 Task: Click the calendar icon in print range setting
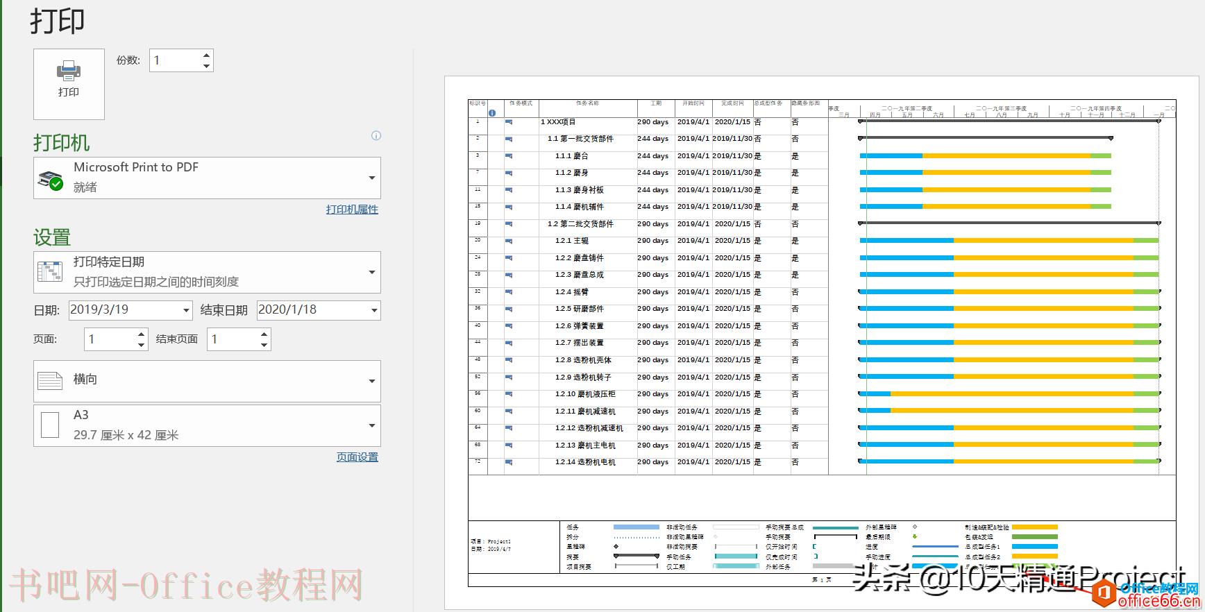tap(50, 272)
